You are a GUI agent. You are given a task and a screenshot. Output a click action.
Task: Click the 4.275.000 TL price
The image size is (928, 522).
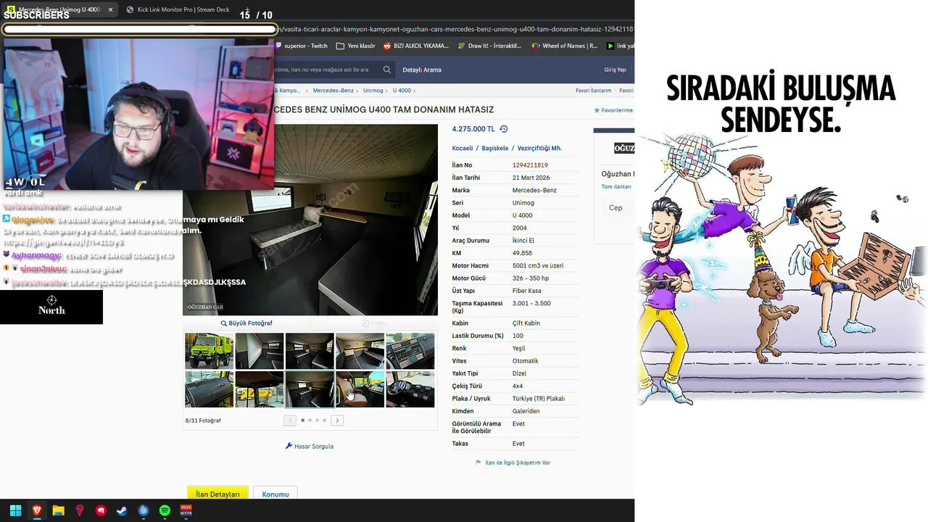pos(473,129)
